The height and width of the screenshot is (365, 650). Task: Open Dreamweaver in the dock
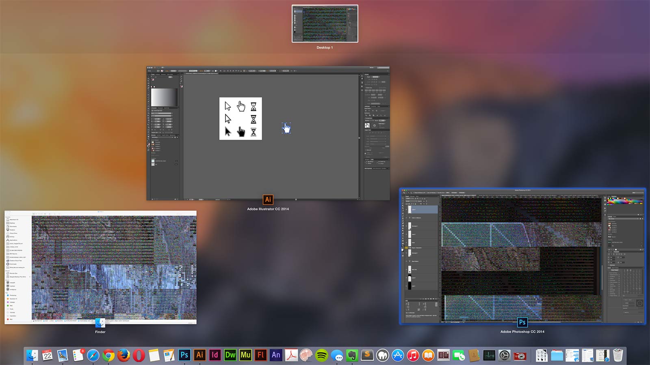coord(230,355)
